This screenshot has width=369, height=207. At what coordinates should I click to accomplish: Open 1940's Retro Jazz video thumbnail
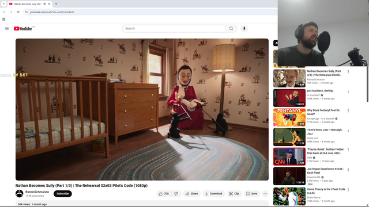[289, 137]
